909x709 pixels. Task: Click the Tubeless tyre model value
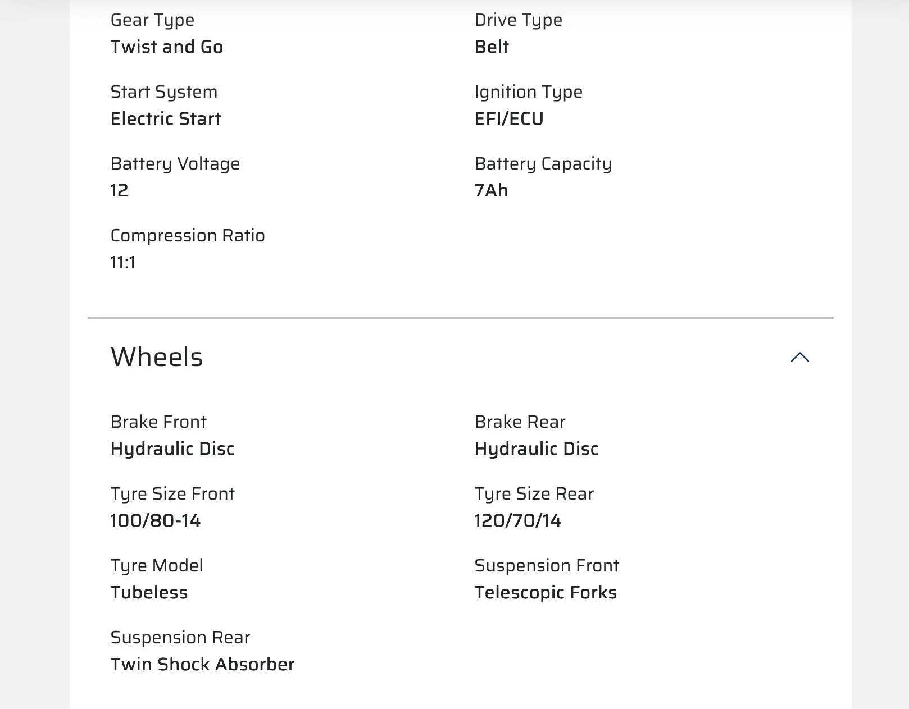[149, 592]
